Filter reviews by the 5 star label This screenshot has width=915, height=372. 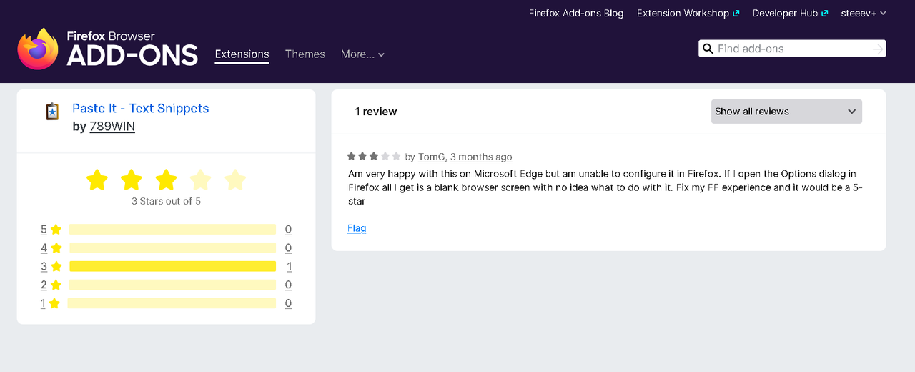(x=44, y=230)
